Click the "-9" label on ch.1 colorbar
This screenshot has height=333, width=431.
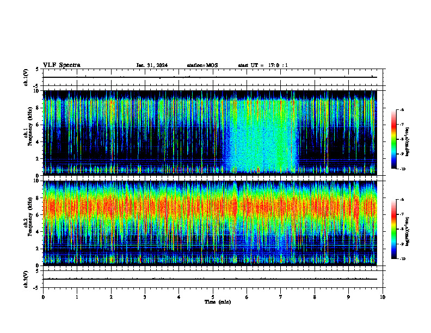pyautogui.click(x=402, y=154)
